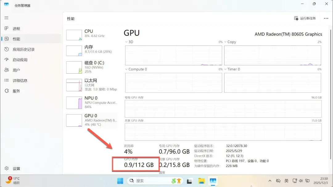
Task: Click the 专用 GPU 内存 graph
Action: tap(223, 109)
